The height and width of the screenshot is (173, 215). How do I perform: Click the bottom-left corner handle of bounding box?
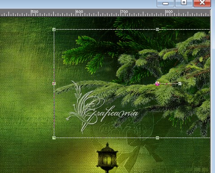tap(54, 138)
